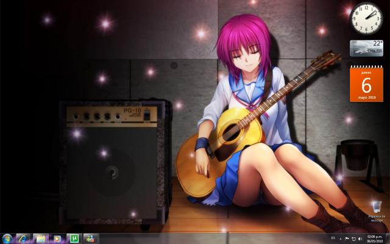Open Windows Explorer folder taskbar icon
The image size is (390, 244).
[x=41, y=239]
